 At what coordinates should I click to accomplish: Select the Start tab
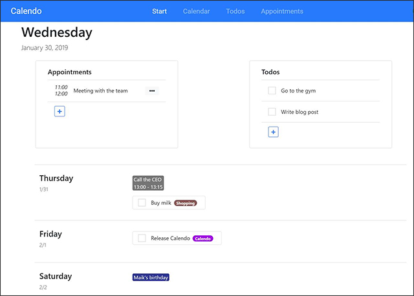click(x=160, y=11)
